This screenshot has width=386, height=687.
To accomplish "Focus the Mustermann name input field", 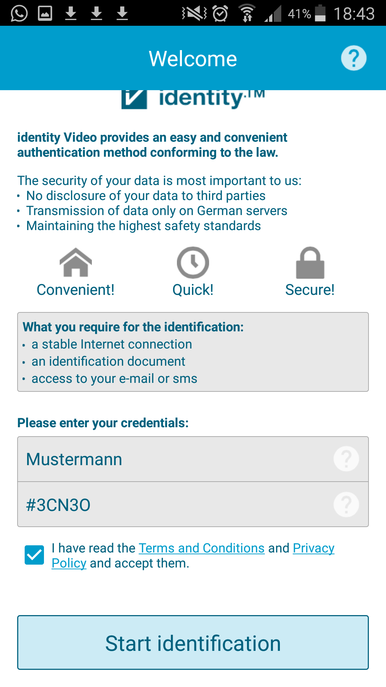I will click(x=193, y=459).
